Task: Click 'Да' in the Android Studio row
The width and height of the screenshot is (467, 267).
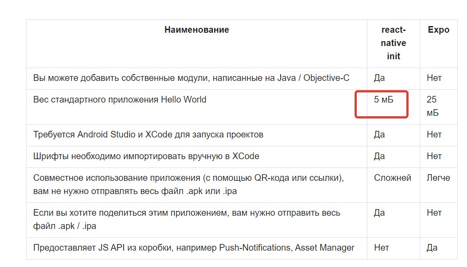Action: click(x=379, y=134)
